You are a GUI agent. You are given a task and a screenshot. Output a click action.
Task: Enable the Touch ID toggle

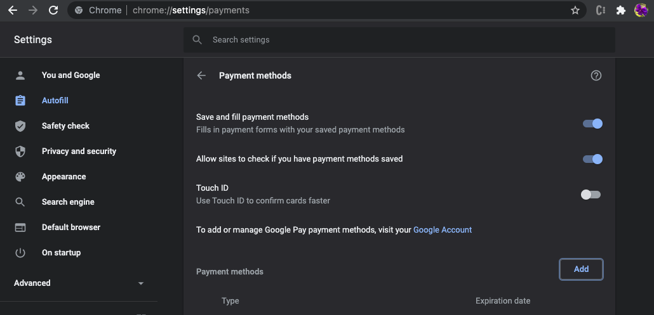pos(591,195)
